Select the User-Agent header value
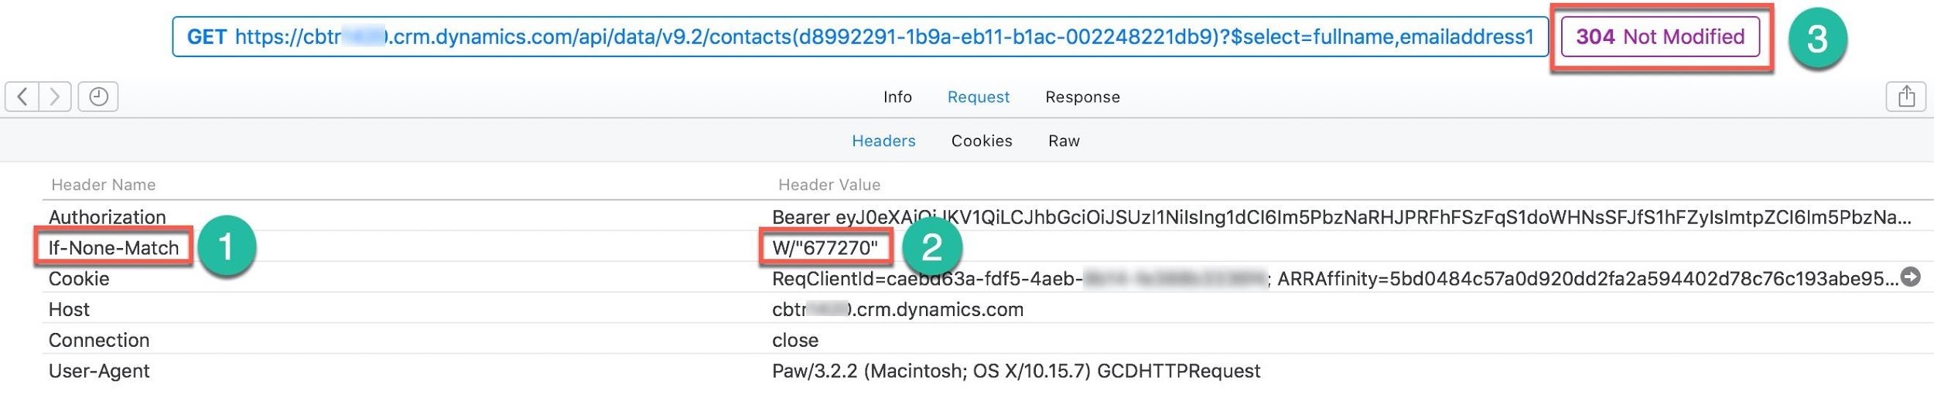Image resolution: width=1934 pixels, height=401 pixels. tap(1016, 371)
